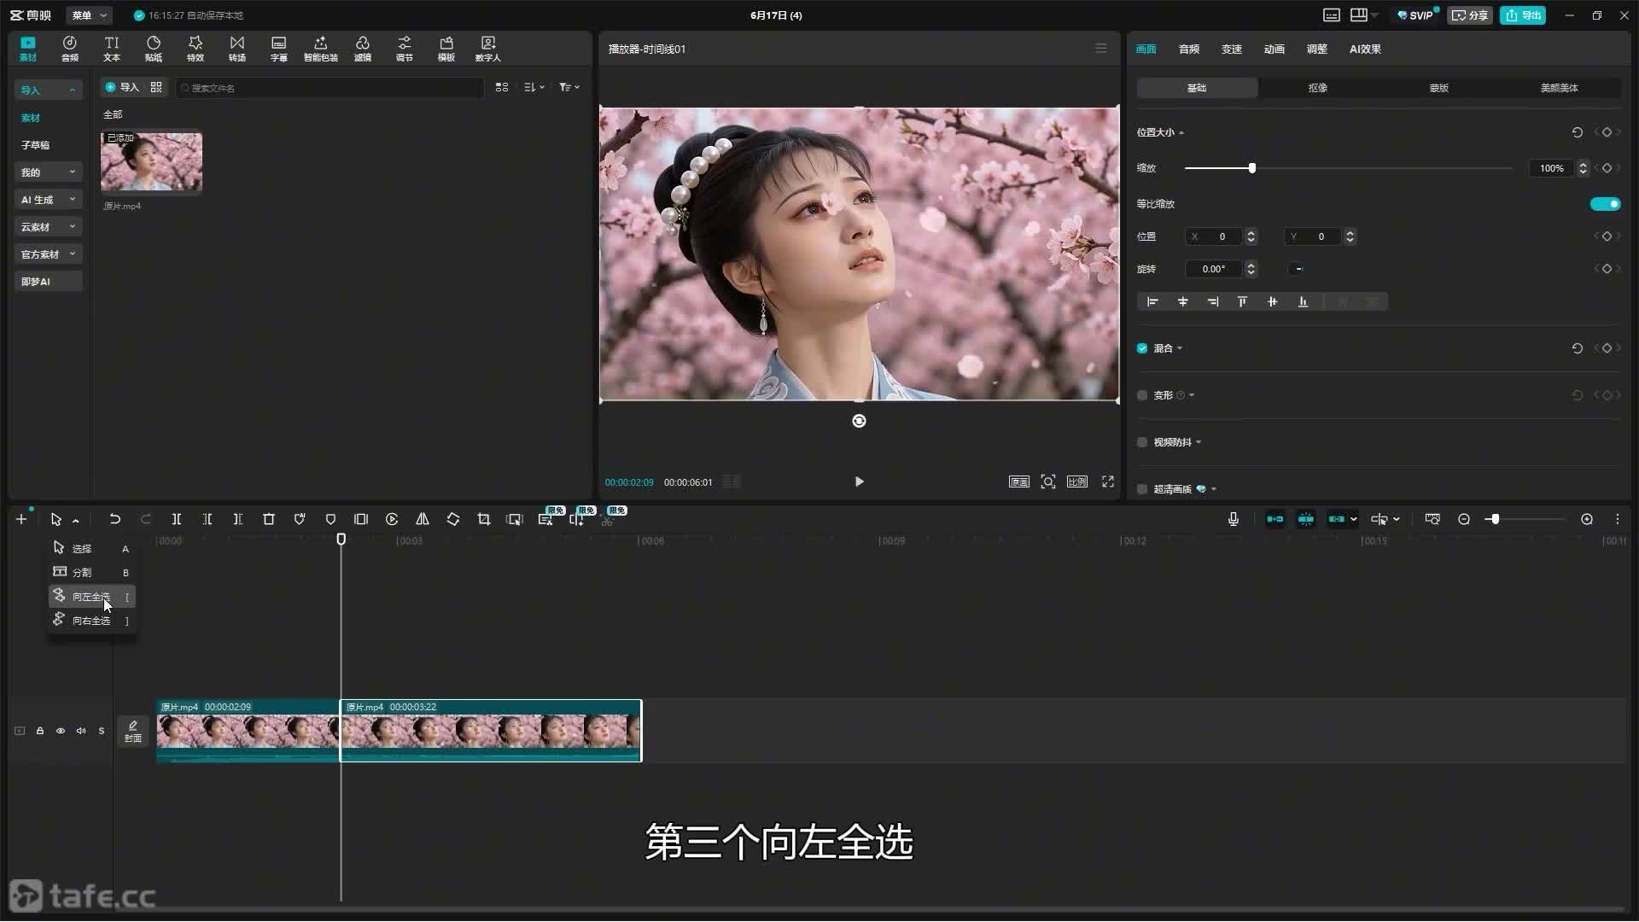Enable the 视频防抖 stabilization checkbox
Image resolution: width=1639 pixels, height=922 pixels.
[1142, 442]
